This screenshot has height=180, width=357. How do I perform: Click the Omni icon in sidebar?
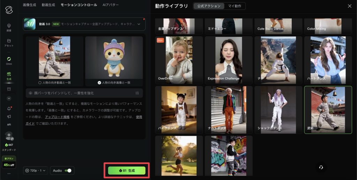pos(9,59)
